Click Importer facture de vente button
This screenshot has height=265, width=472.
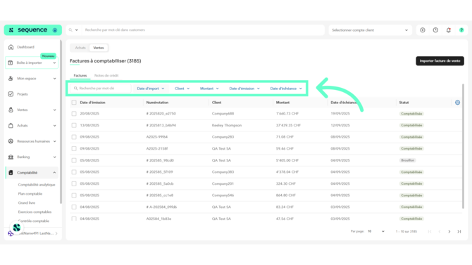coord(440,61)
